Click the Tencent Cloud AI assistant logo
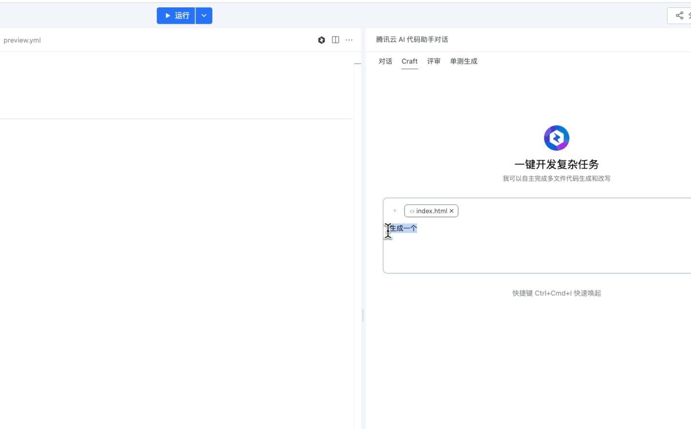Screen dimensions: 691x429 (x=556, y=138)
